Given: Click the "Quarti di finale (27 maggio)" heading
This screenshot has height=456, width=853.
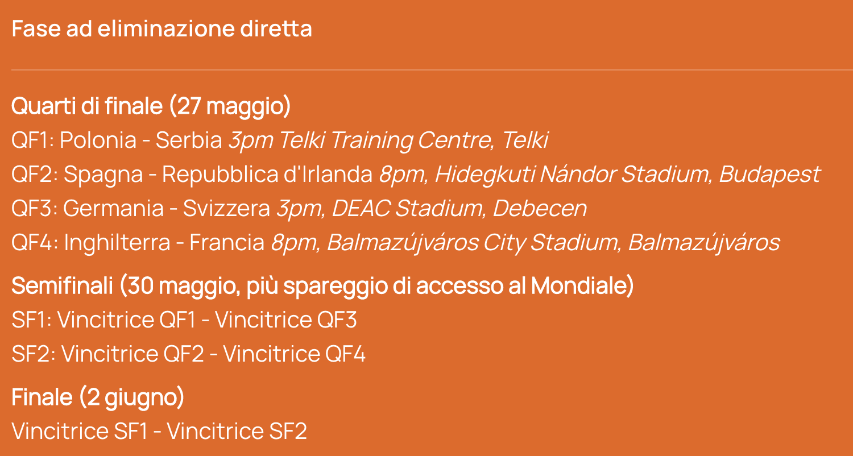Looking at the screenshot, I should click(151, 106).
